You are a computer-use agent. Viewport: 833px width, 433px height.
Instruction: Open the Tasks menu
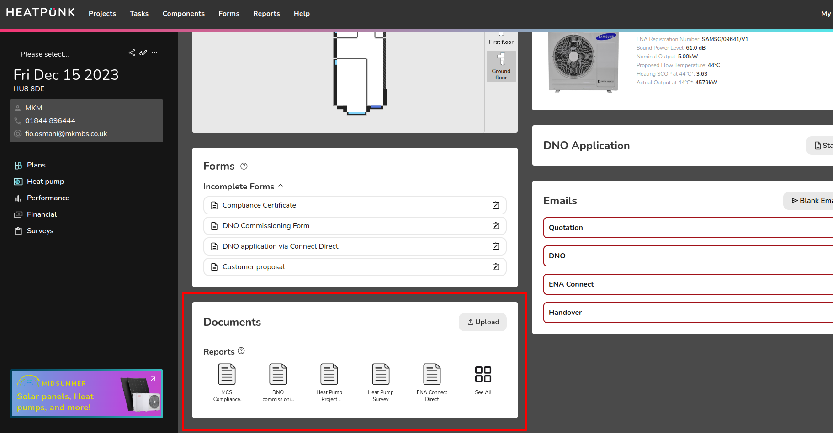[x=139, y=14]
